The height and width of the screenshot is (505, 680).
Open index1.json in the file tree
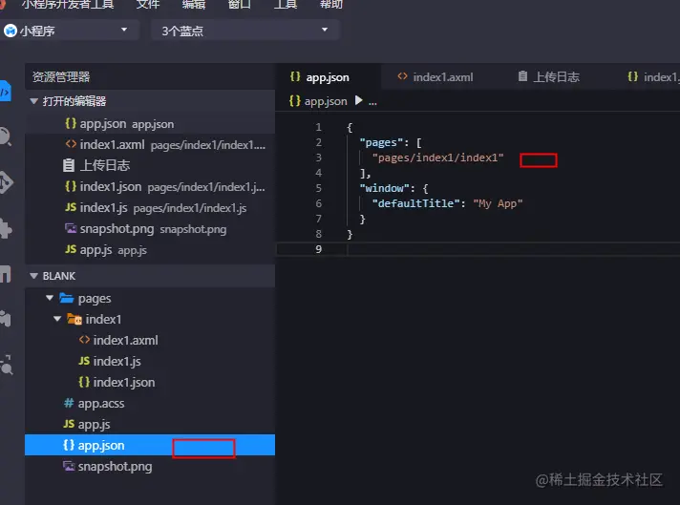coord(150,382)
